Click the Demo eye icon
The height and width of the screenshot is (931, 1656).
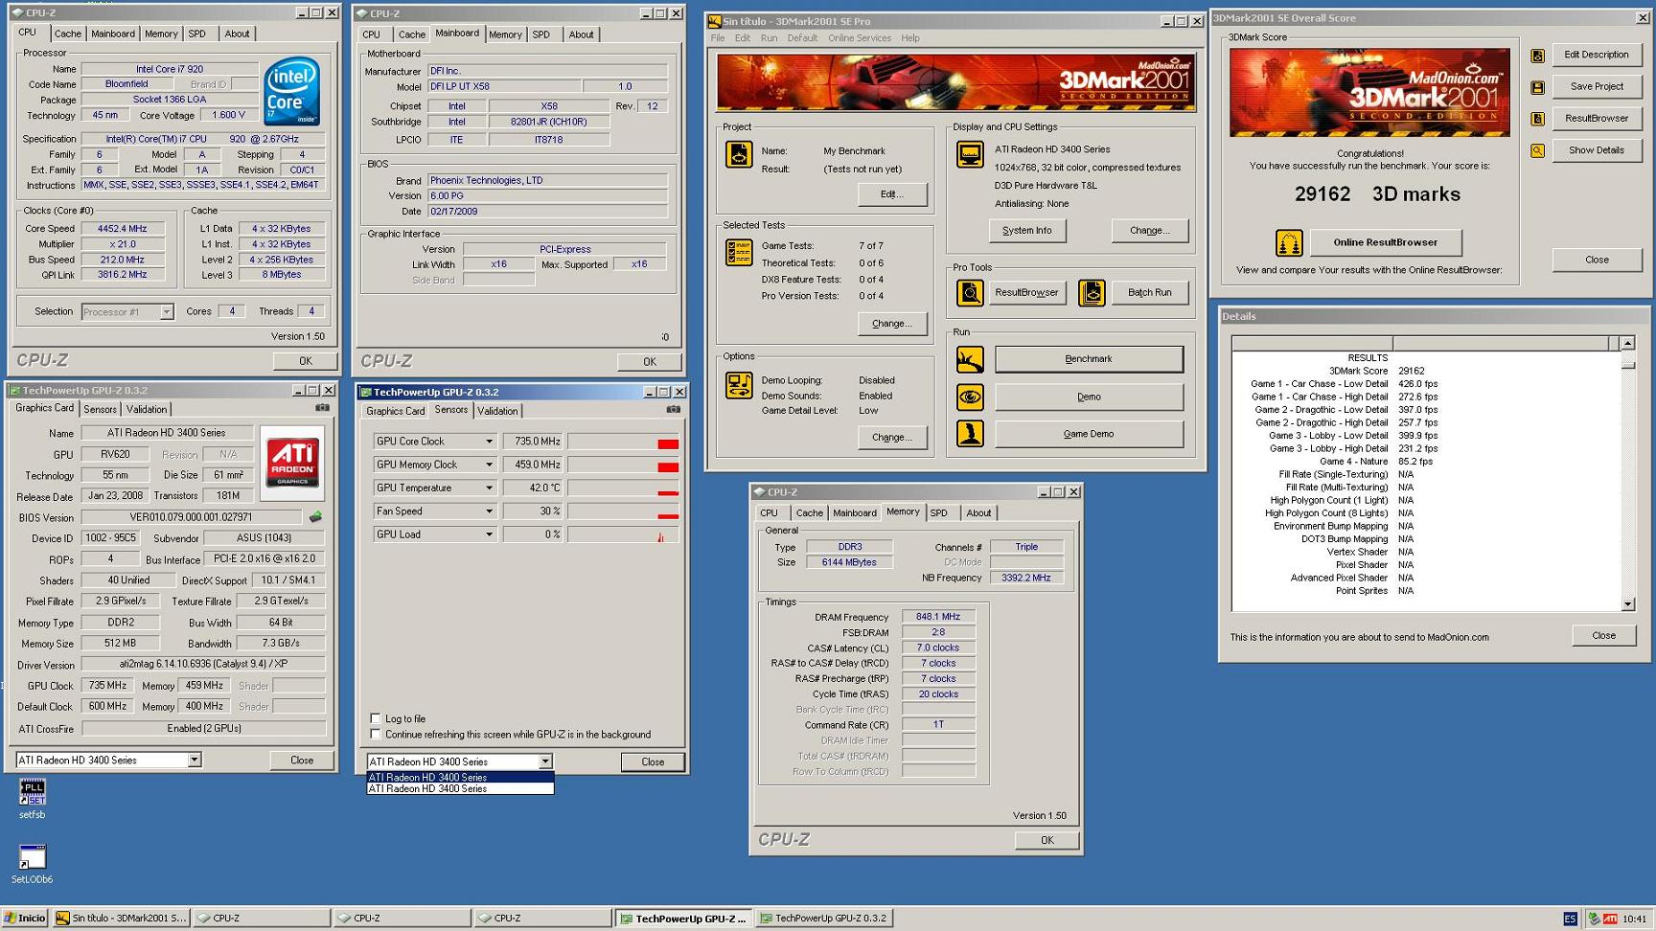[x=970, y=397]
